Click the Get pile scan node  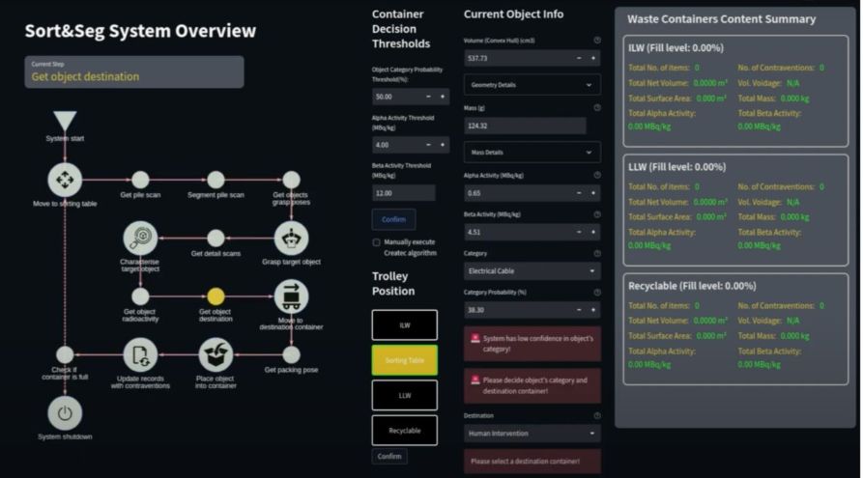click(x=140, y=180)
